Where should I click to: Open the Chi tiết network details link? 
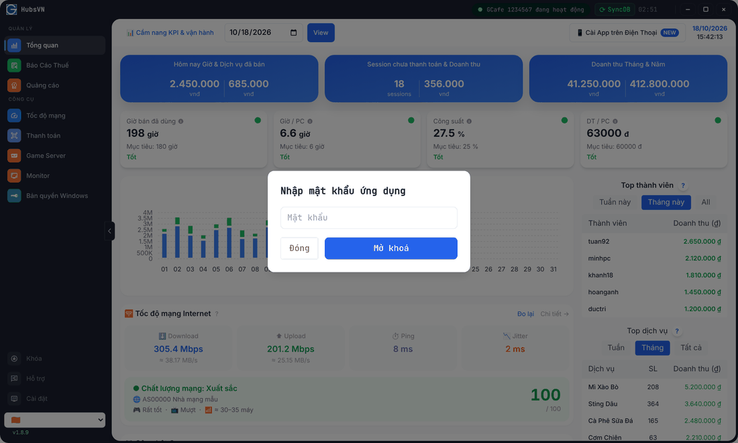click(554, 313)
